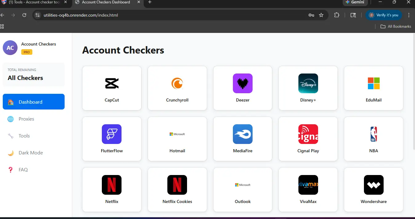Open the Gemini button
The image size is (415, 219).
(x=355, y=2)
